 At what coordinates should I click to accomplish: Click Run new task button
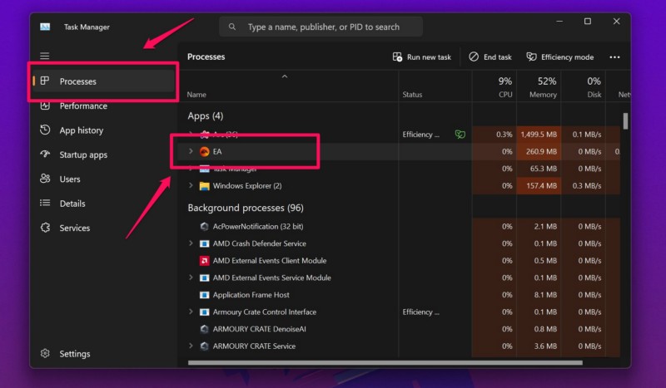pos(421,57)
